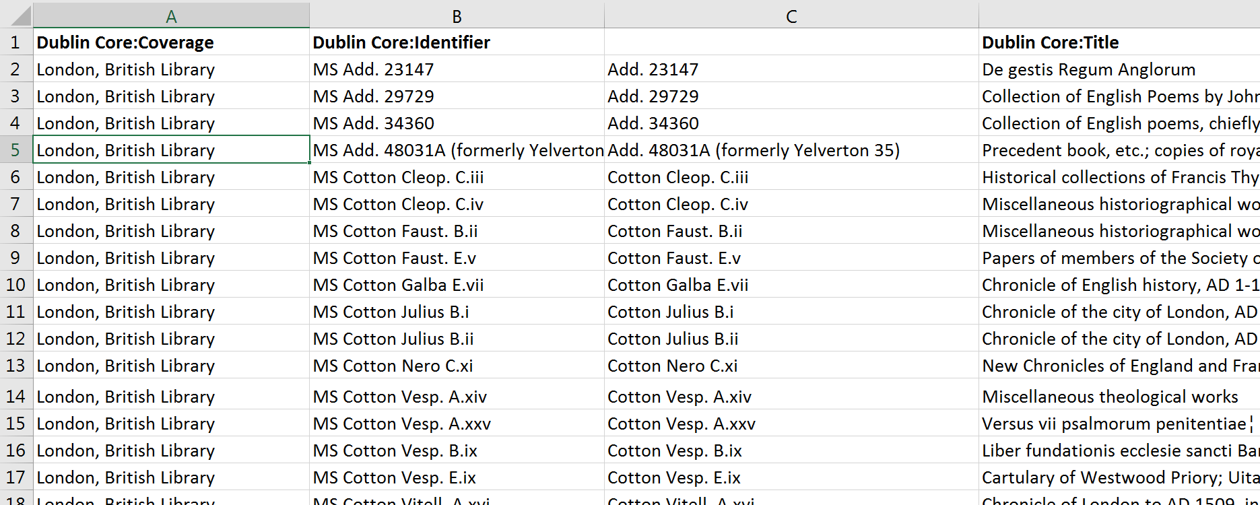1260x505 pixels.
Task: Click cell 'Cotton Nero C.xi' in column C
Action: pos(791,366)
